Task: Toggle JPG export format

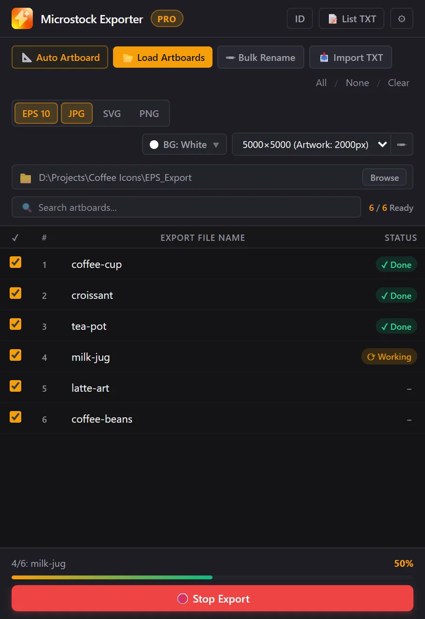Action: 76,114
